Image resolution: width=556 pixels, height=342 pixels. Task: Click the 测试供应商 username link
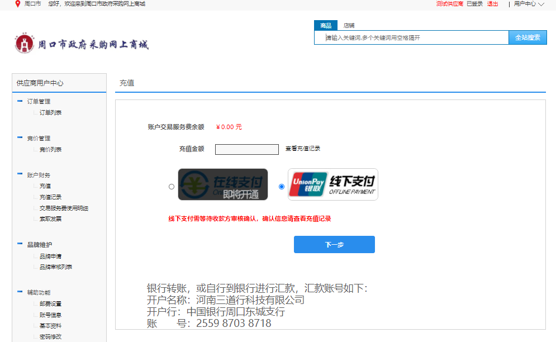(x=450, y=4)
